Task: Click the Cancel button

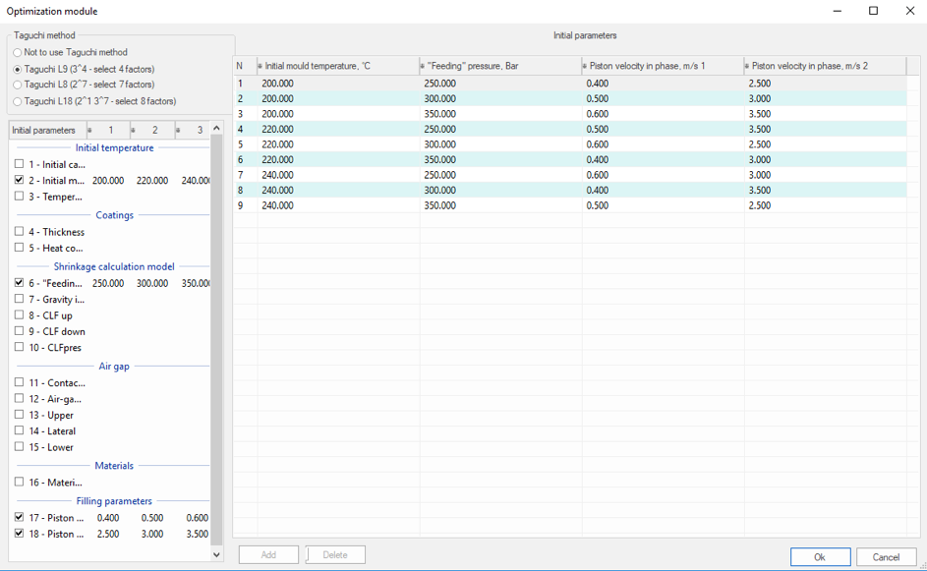Action: tap(886, 557)
